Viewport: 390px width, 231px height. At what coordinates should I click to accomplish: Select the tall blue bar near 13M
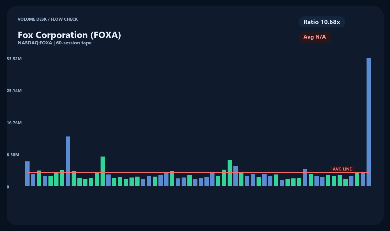click(x=68, y=161)
